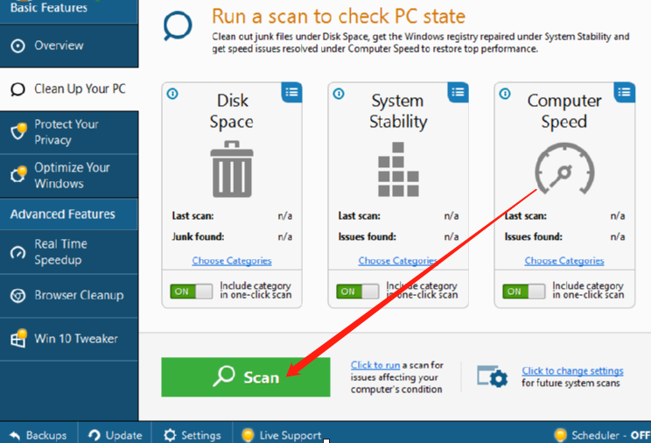The height and width of the screenshot is (443, 651).
Task: Open Real Time Speedup feature
Action: (69, 252)
